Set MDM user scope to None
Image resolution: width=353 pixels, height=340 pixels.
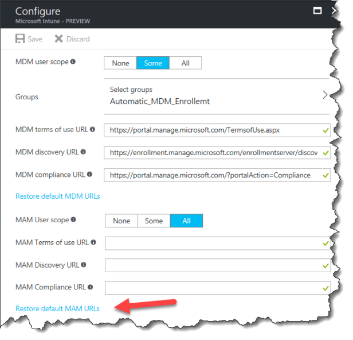120,63
